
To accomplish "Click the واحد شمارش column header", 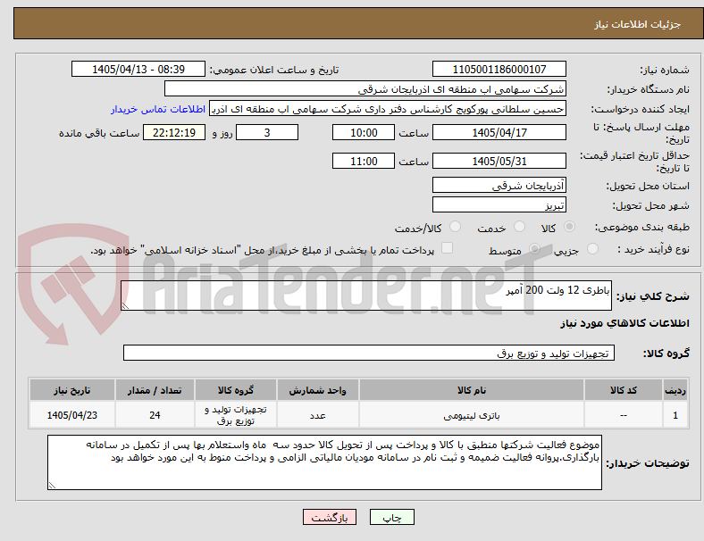I will (317, 390).
